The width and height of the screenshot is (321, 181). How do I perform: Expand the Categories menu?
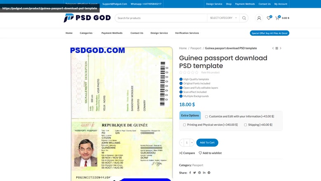pos(86,33)
